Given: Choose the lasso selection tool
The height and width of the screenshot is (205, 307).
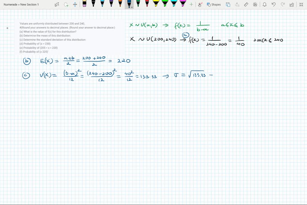Looking at the screenshot, I should pos(66,4).
